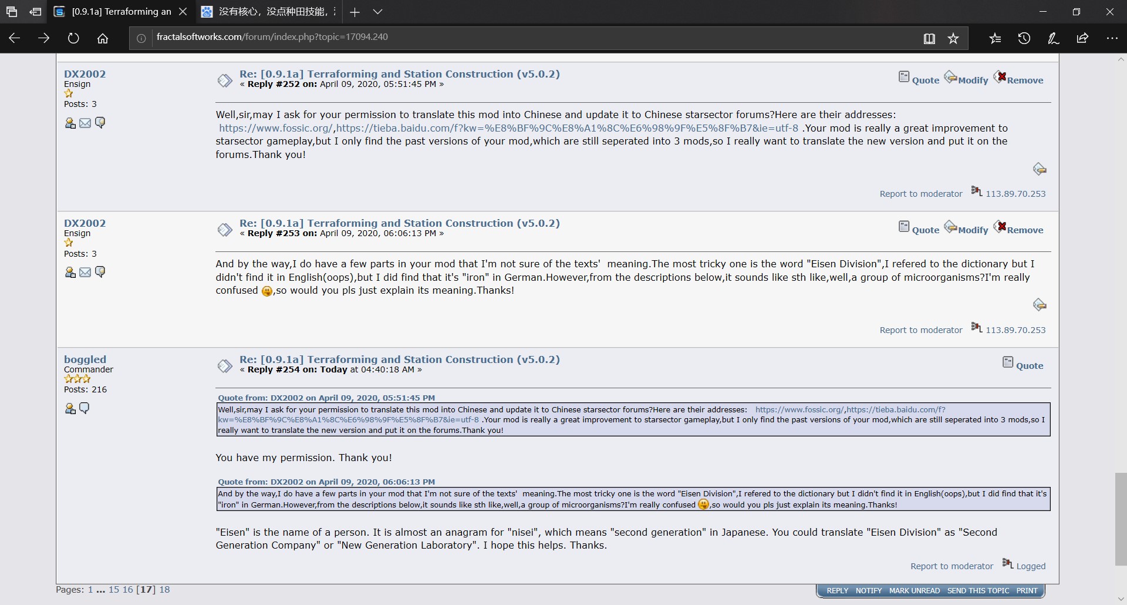Remove reply #253 post
The image size is (1127, 605).
click(x=1018, y=230)
